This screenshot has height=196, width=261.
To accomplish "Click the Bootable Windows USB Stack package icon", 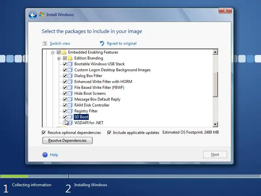I will [x=70, y=64].
